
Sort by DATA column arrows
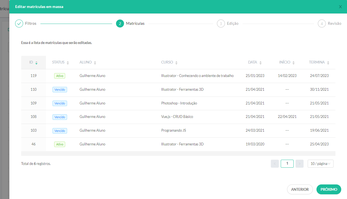click(260, 63)
